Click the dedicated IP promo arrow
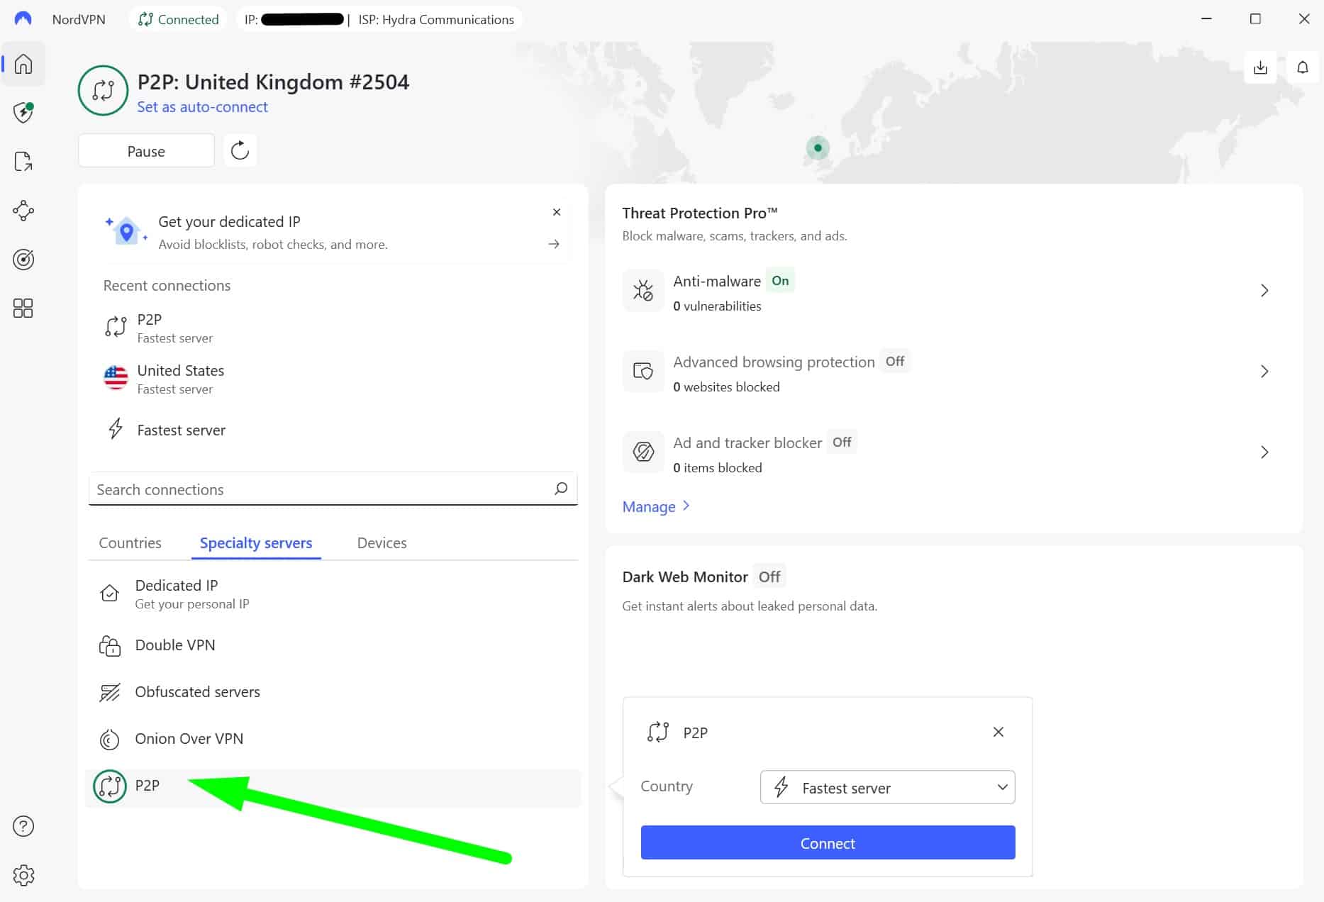The width and height of the screenshot is (1324, 902). pos(554,244)
